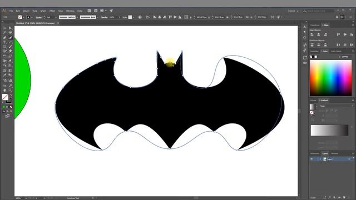Switch to the Stroke tab
The image size is (356, 200).
pos(313,100)
